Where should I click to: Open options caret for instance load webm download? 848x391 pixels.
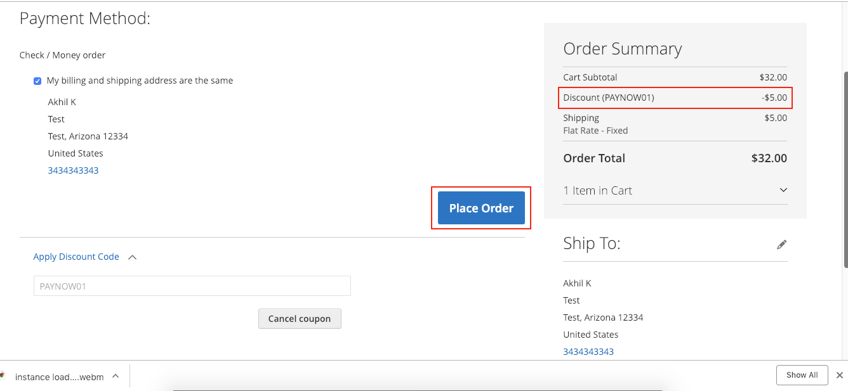point(116,376)
